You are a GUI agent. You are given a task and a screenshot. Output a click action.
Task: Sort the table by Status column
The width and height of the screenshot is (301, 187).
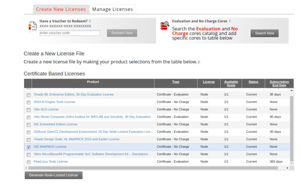tap(253, 82)
